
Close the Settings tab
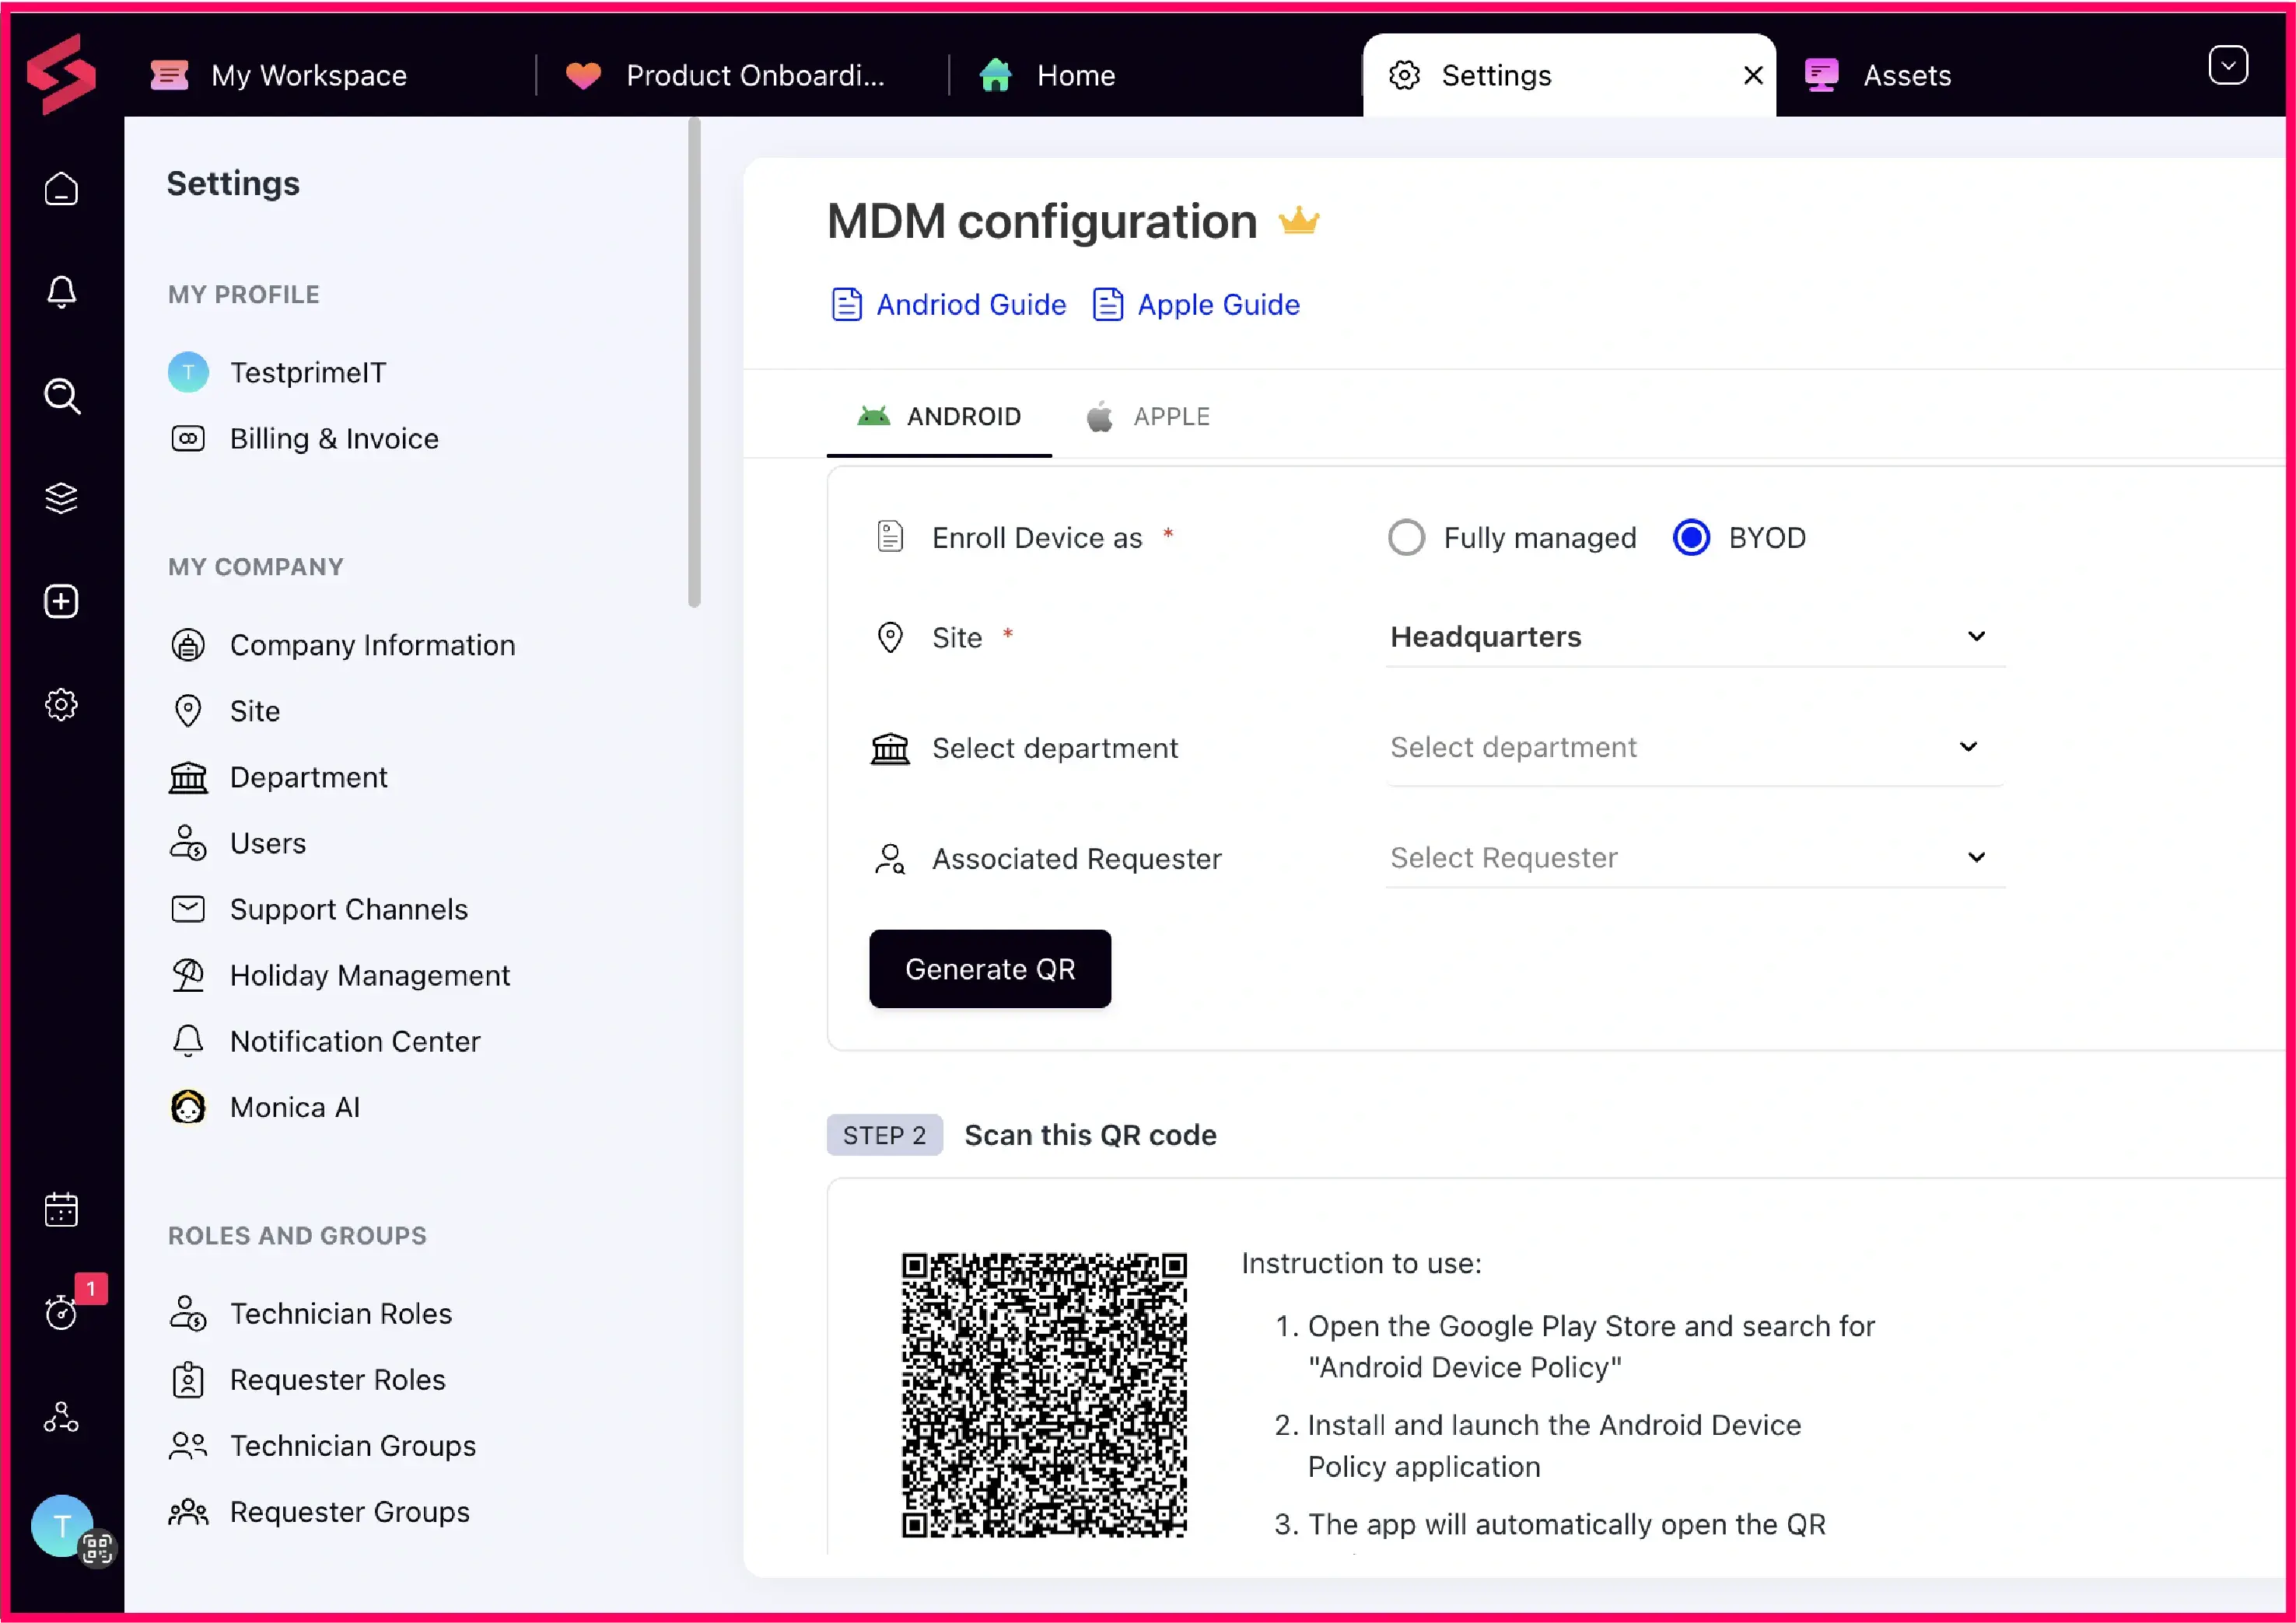1753,75
